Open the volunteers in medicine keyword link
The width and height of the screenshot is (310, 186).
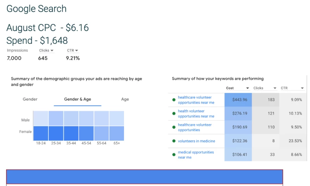[x=196, y=141]
